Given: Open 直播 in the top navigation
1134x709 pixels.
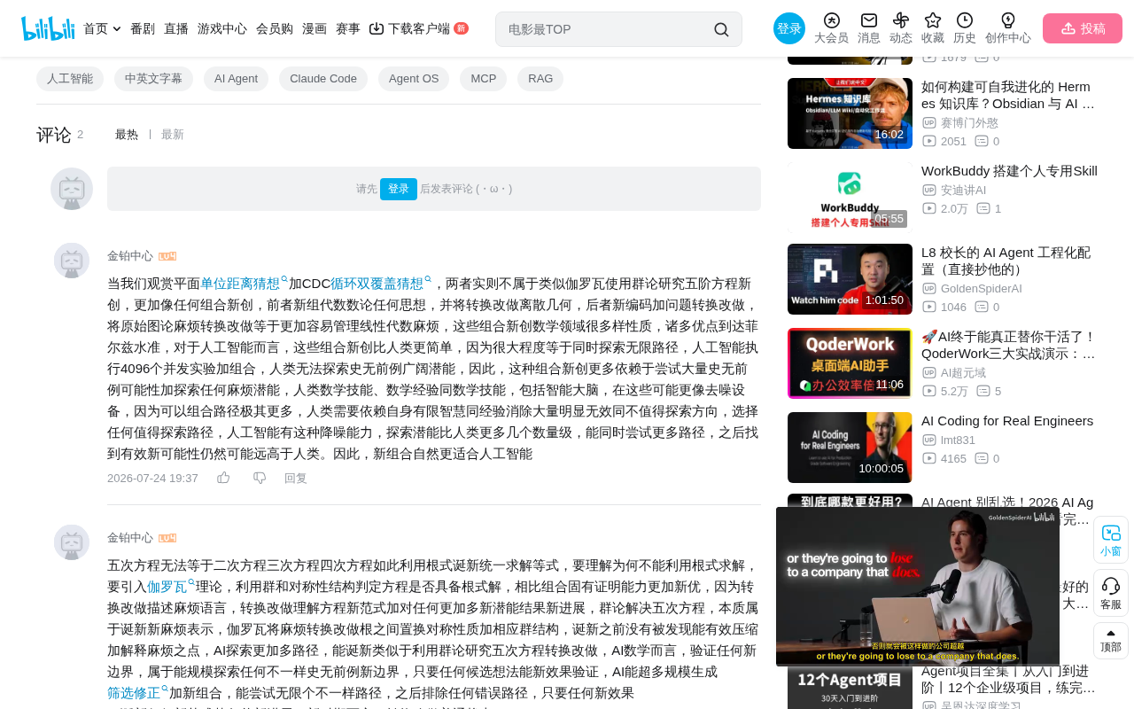Looking at the screenshot, I should click(x=176, y=28).
